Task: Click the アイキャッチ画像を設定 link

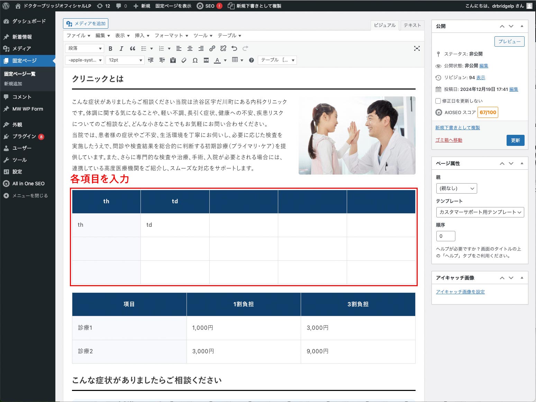Action: pos(460,292)
